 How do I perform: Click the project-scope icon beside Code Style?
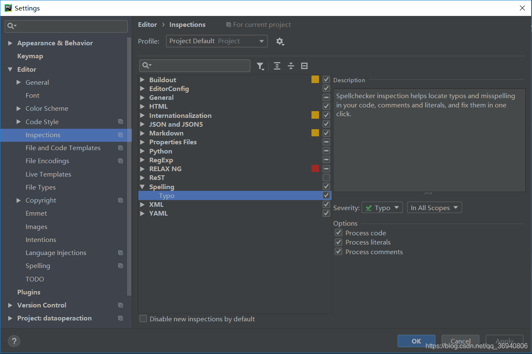pyautogui.click(x=121, y=122)
